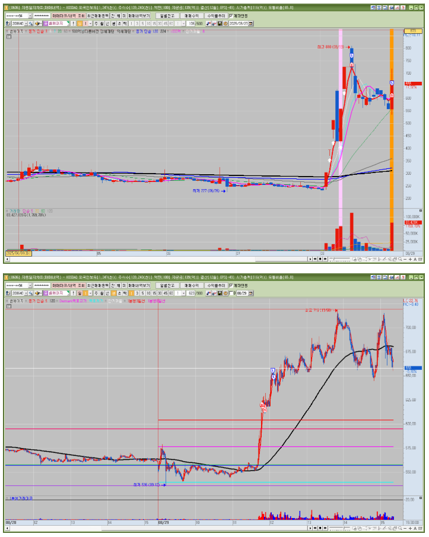This screenshot has width=429, height=537.
Task: Click the date field 2025/08/29 in upper chart
Action: [239, 24]
